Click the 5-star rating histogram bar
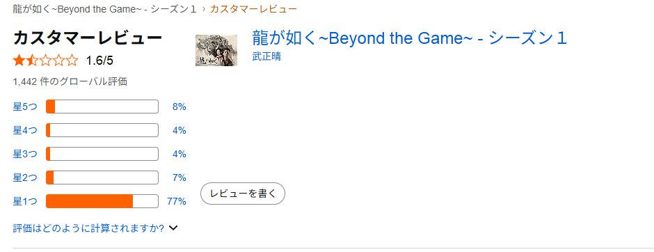Viewport: 654px width, 252px height. coord(102,107)
